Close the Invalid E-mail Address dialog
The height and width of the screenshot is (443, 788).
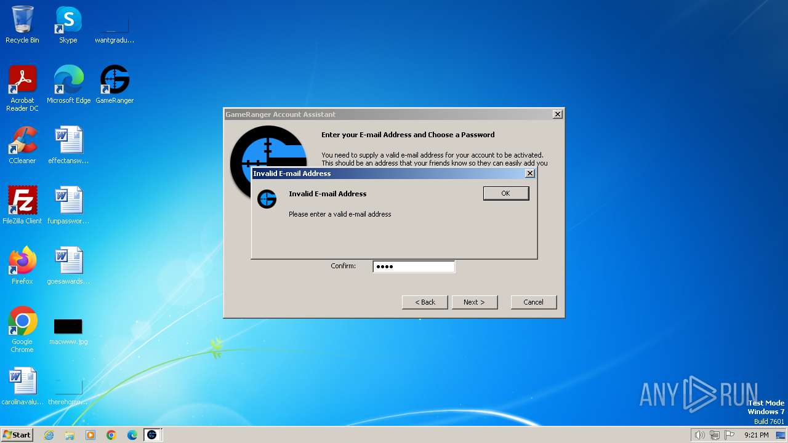(x=529, y=174)
